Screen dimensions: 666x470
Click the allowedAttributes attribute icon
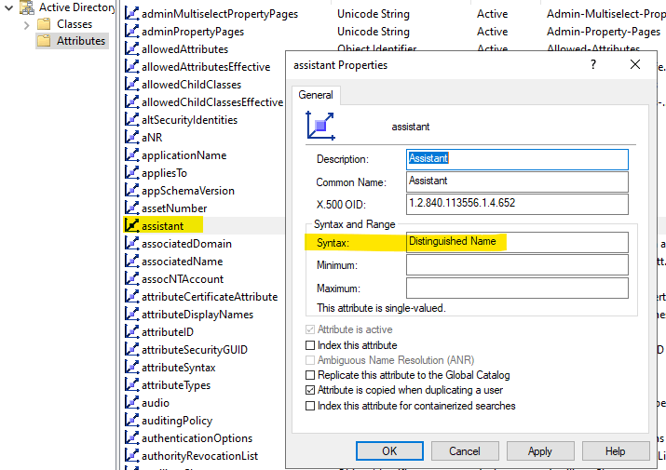tap(131, 48)
